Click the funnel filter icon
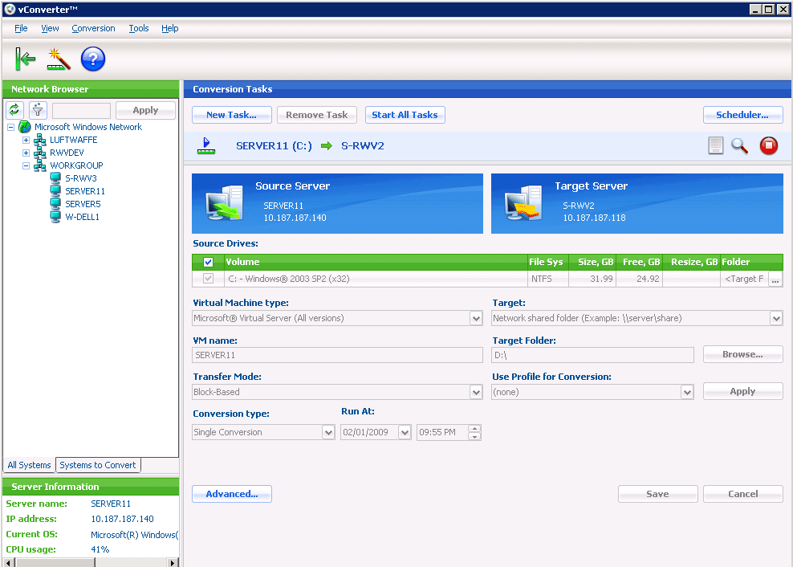 (38, 110)
